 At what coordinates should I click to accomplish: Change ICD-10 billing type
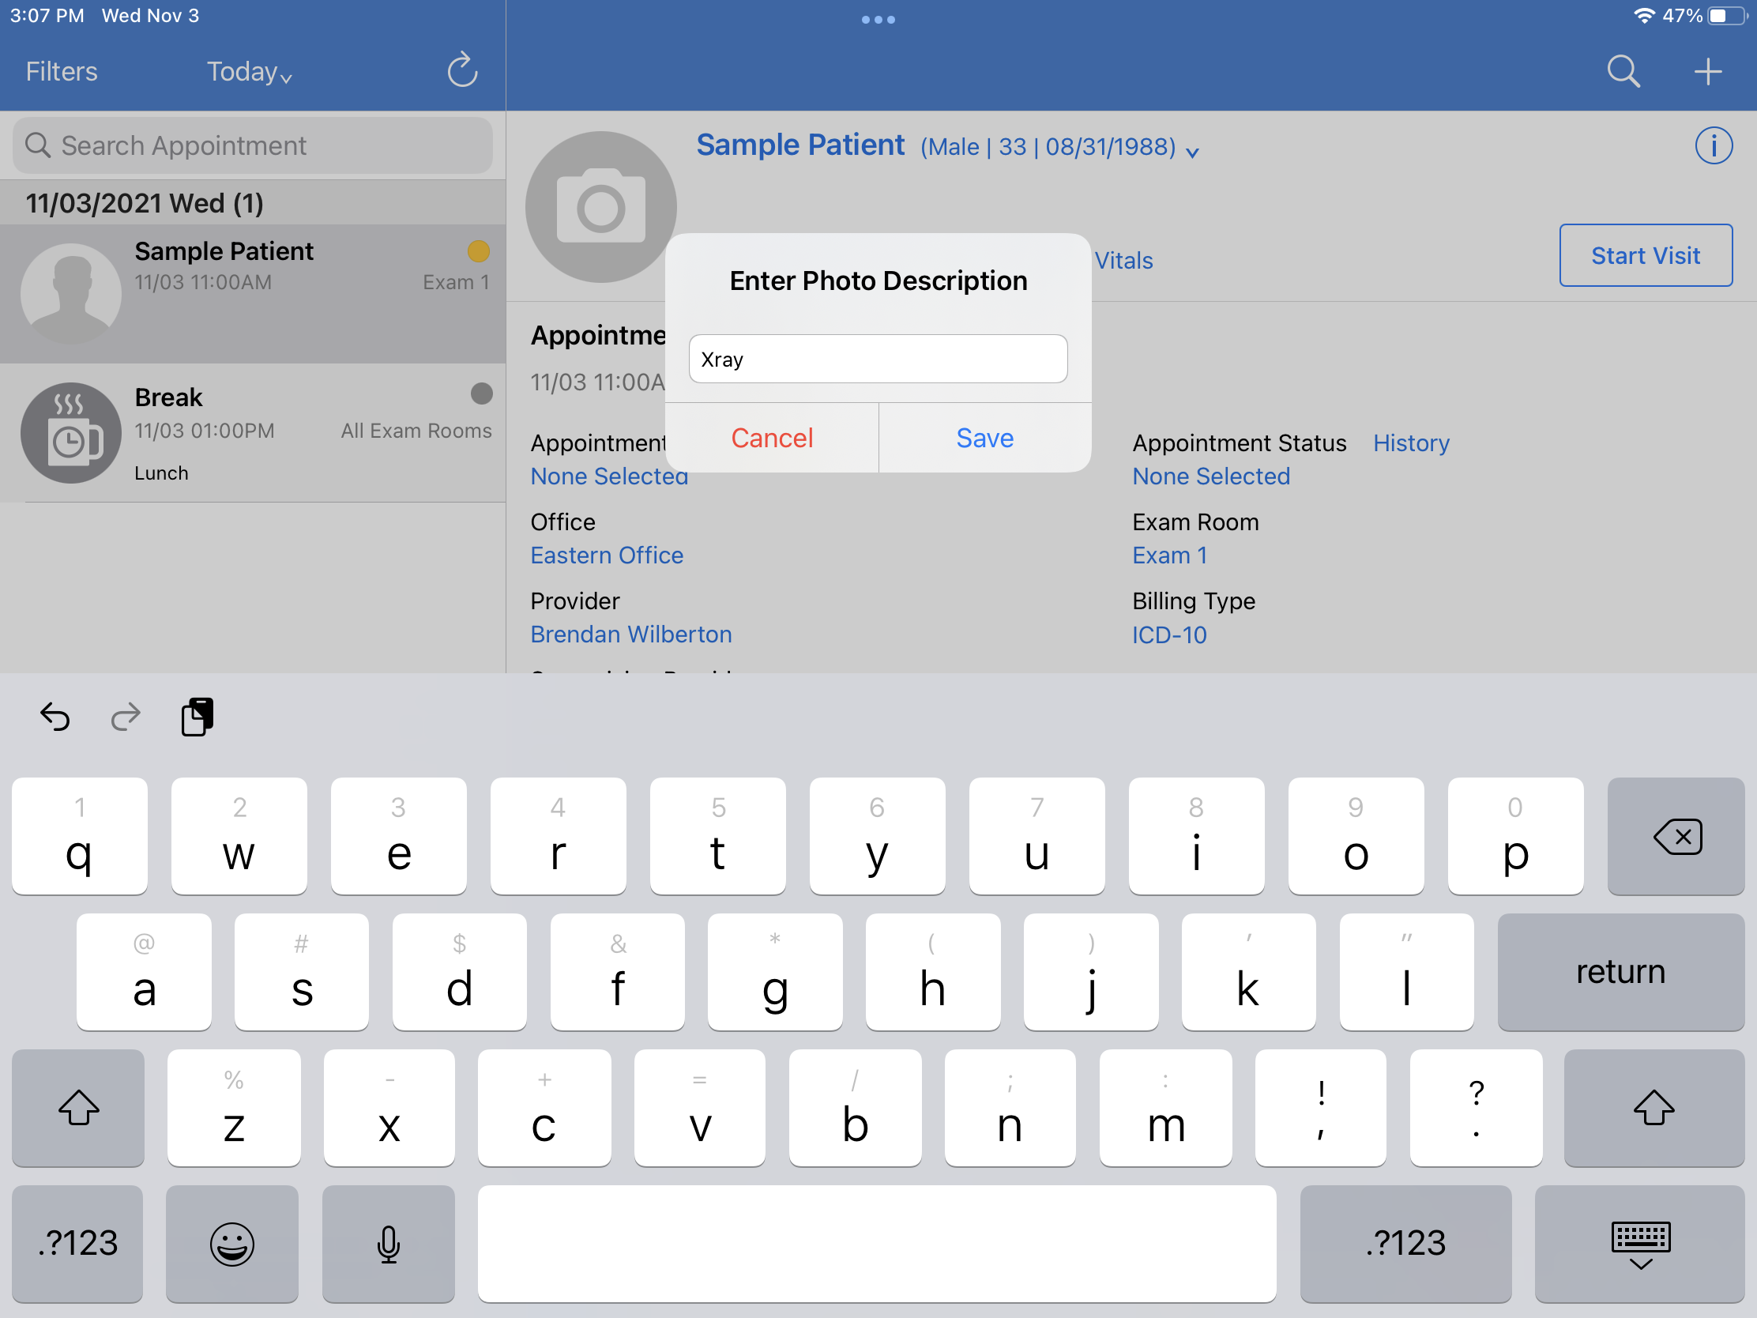pos(1169,635)
